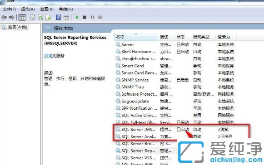Select the SNMP Service row
The image size is (264, 165).
coord(175,80)
